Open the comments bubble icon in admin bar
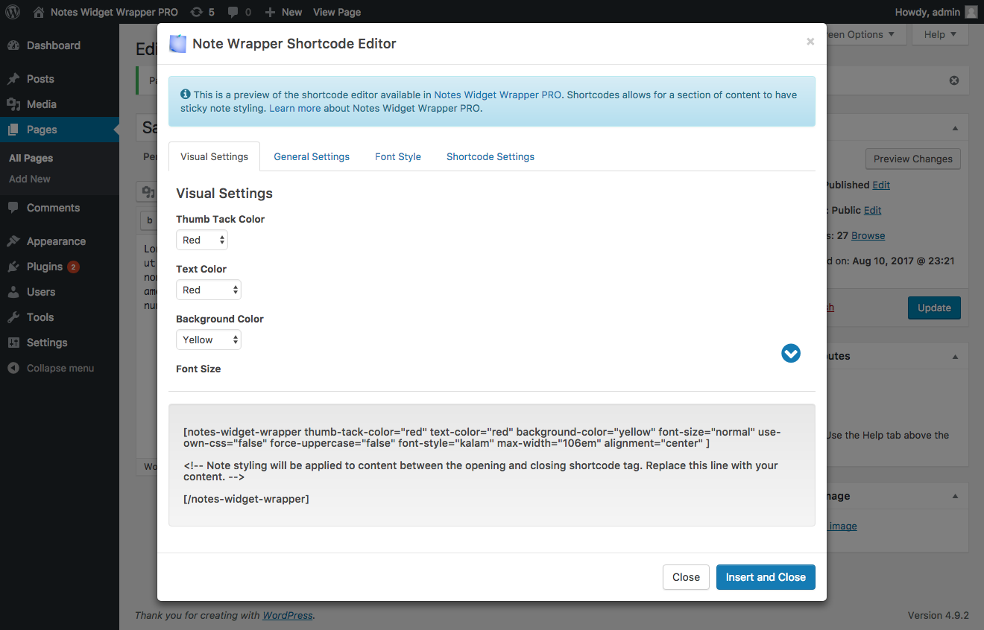 (233, 12)
